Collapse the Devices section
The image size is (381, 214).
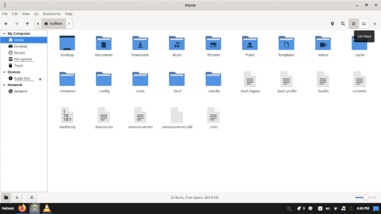pyautogui.click(x=4, y=72)
